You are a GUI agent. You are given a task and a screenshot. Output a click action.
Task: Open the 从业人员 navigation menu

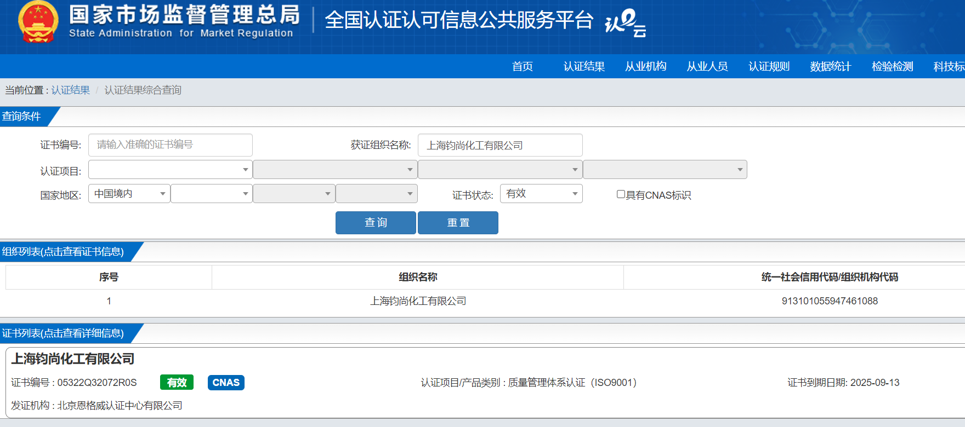pyautogui.click(x=707, y=66)
